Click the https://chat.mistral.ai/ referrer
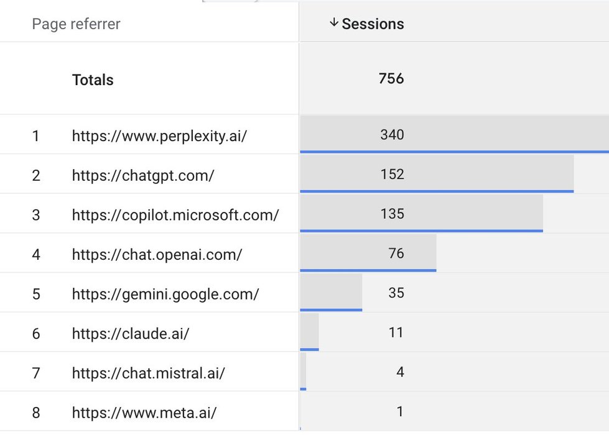This screenshot has width=609, height=435. click(x=148, y=373)
